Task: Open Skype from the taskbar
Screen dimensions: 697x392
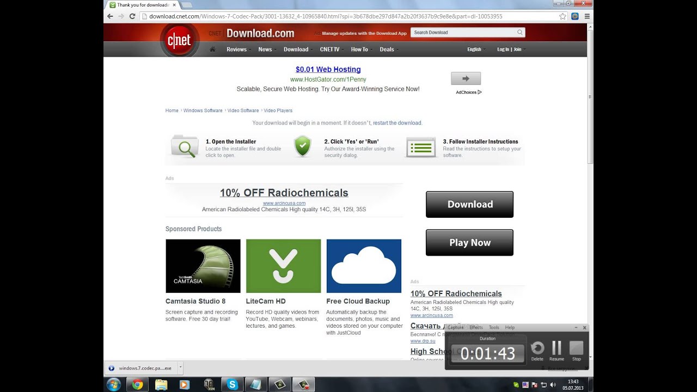Action: [233, 384]
